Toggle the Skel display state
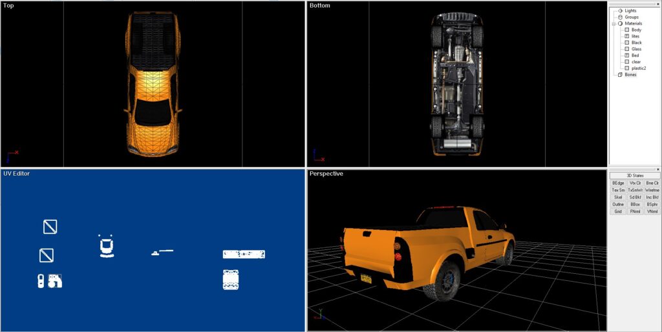The width and height of the screenshot is (662, 332). 618,198
